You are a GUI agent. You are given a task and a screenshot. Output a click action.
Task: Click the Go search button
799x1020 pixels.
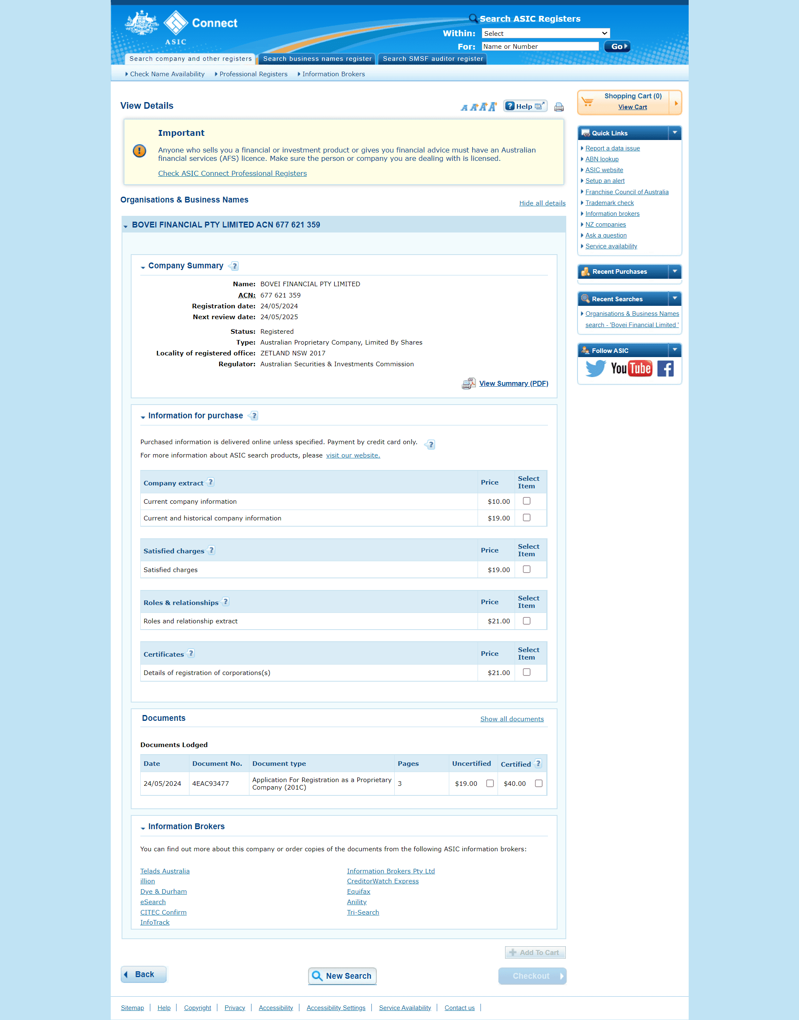click(617, 46)
